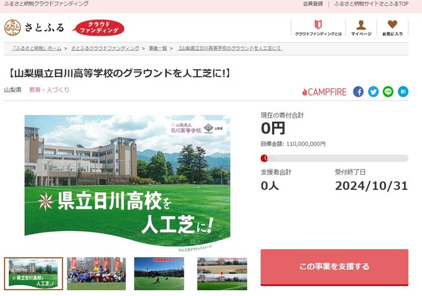Share project via LINE
Viewport: 422px width, 296px height.
(x=388, y=92)
